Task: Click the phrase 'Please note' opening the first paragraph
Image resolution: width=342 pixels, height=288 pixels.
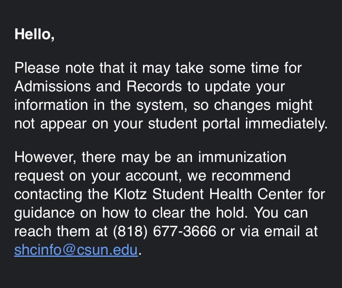Action: (x=54, y=68)
